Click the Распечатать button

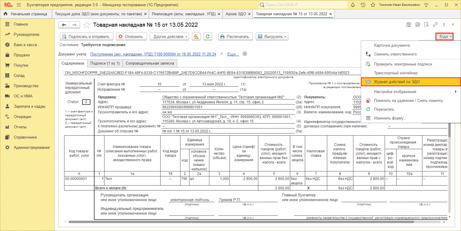235,36
